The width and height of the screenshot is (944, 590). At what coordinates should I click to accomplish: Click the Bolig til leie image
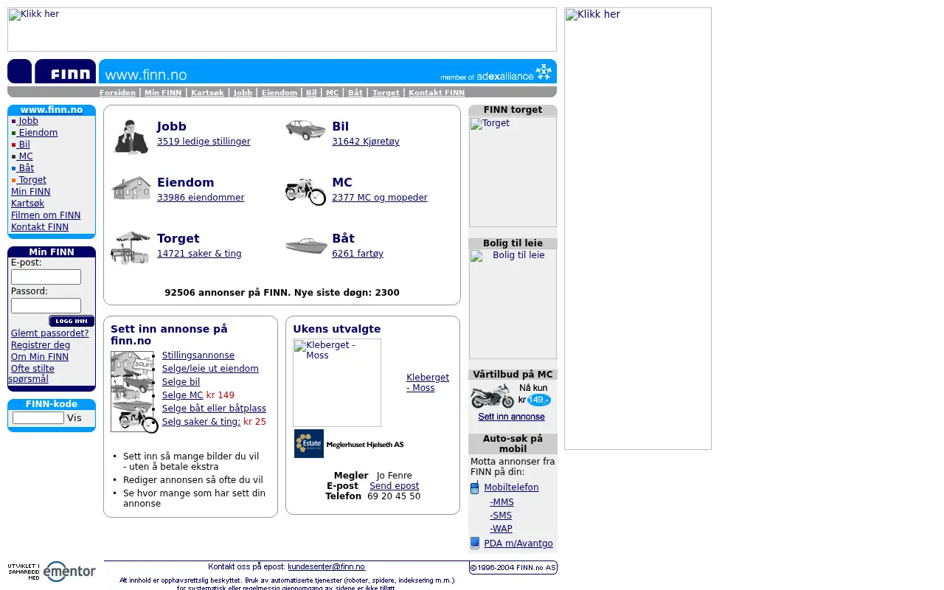point(513,304)
